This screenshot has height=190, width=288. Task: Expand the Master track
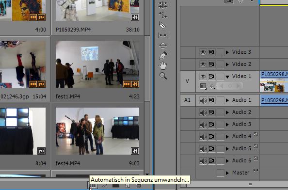[x=227, y=173]
